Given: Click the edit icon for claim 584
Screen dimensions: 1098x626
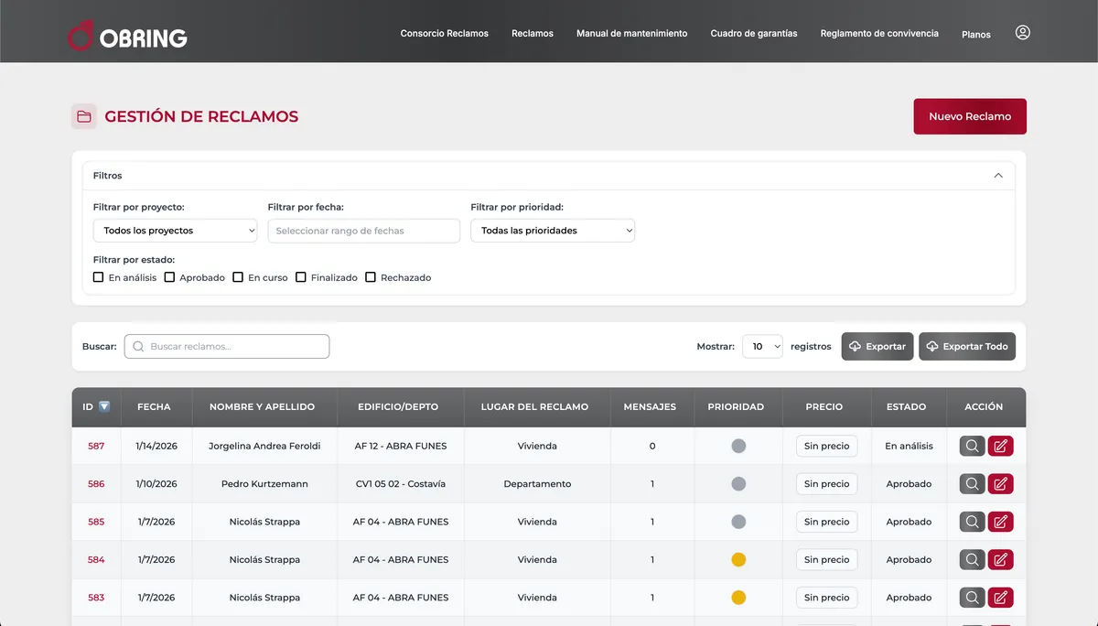Looking at the screenshot, I should point(1001,559).
